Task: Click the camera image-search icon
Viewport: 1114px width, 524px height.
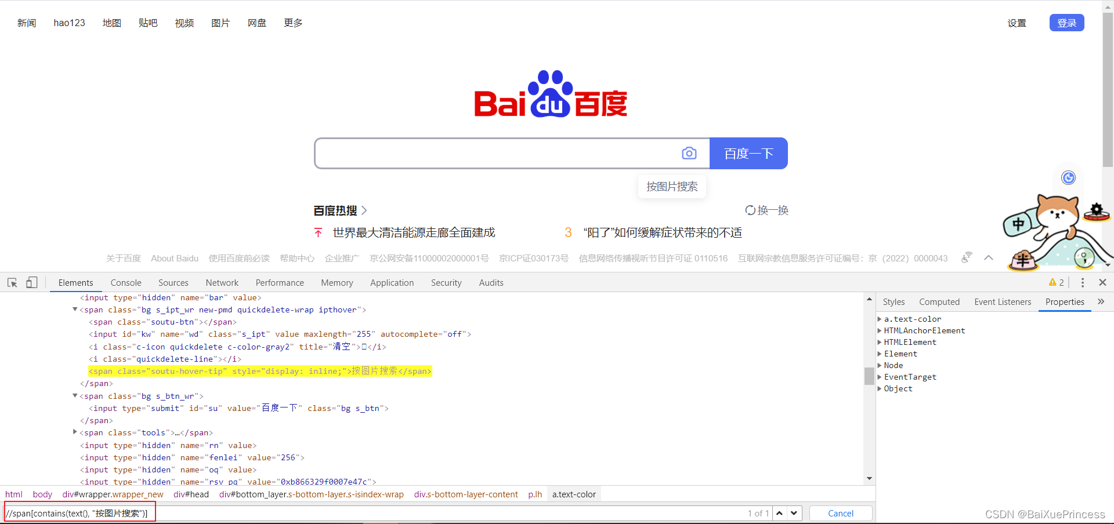Action: [689, 153]
